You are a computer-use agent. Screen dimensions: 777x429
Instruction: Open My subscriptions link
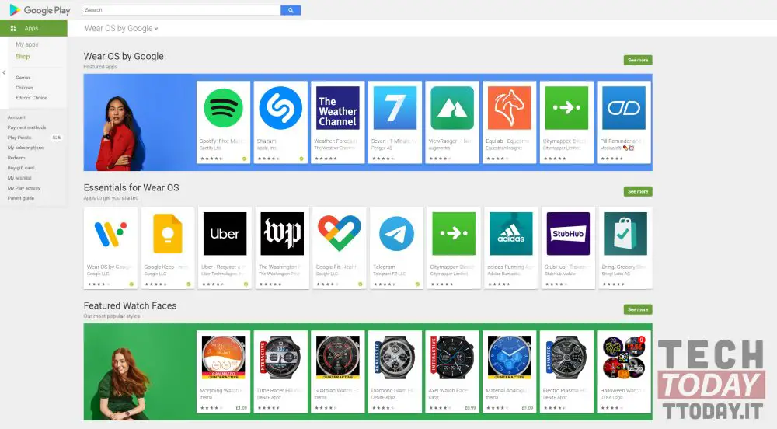coord(26,148)
